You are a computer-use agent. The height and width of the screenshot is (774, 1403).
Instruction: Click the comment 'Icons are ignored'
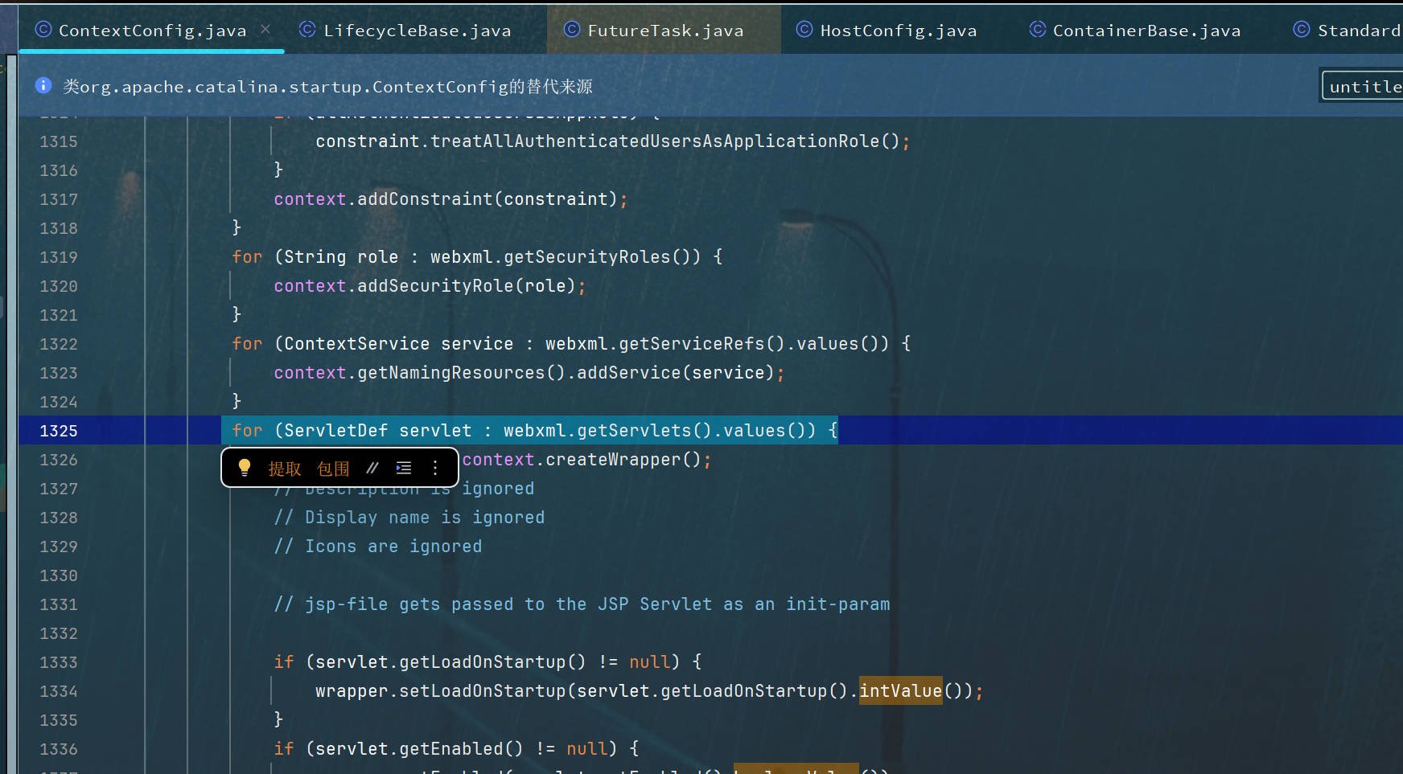(378, 547)
